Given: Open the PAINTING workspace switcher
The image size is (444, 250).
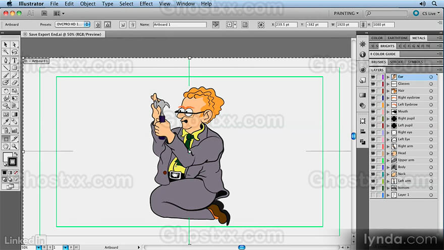Looking at the screenshot, I should click(x=346, y=13).
